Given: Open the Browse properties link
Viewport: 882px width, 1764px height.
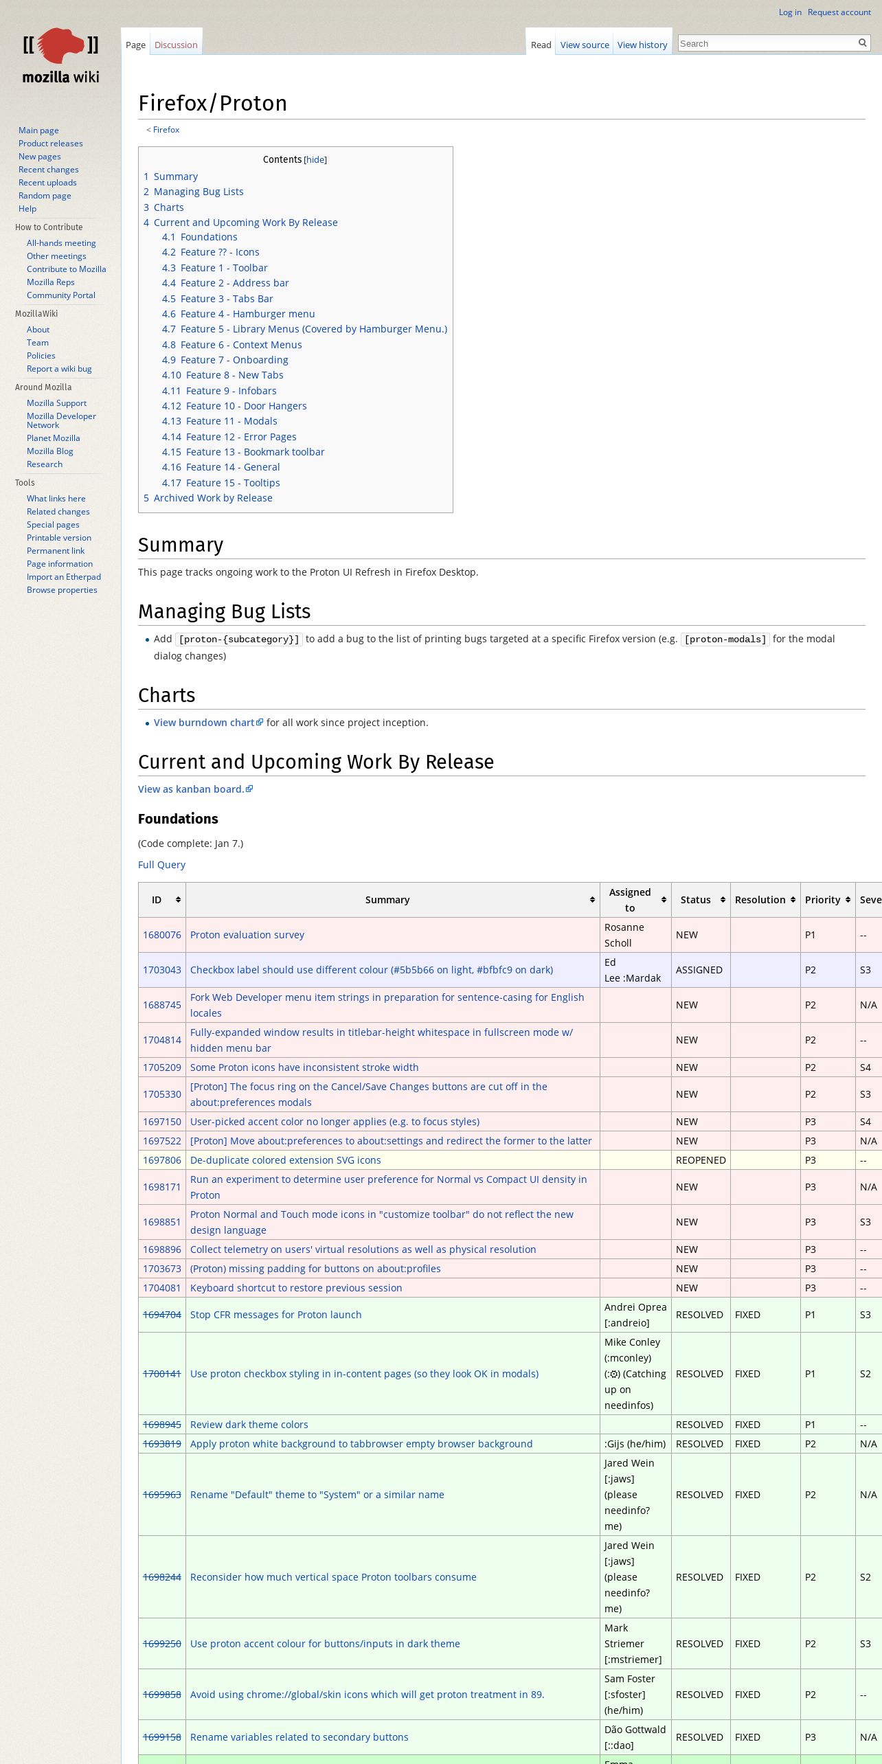Looking at the screenshot, I should click(62, 590).
